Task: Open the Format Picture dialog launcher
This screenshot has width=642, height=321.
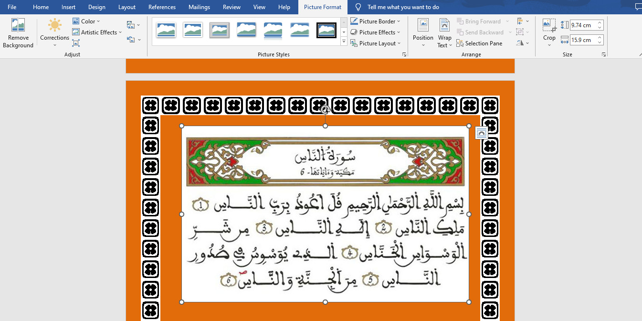Action: (404, 54)
